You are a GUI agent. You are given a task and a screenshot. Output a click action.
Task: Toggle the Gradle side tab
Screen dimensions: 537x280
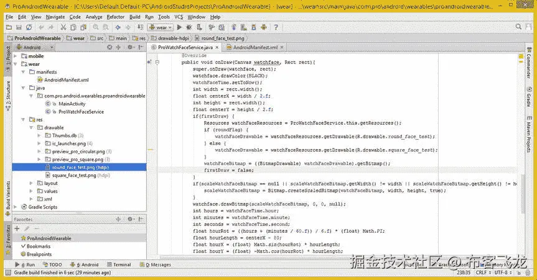click(x=529, y=96)
